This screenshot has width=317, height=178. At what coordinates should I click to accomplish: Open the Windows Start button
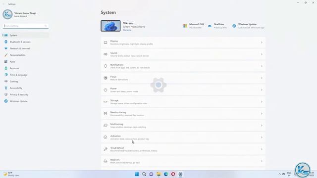pyautogui.click(x=137, y=174)
